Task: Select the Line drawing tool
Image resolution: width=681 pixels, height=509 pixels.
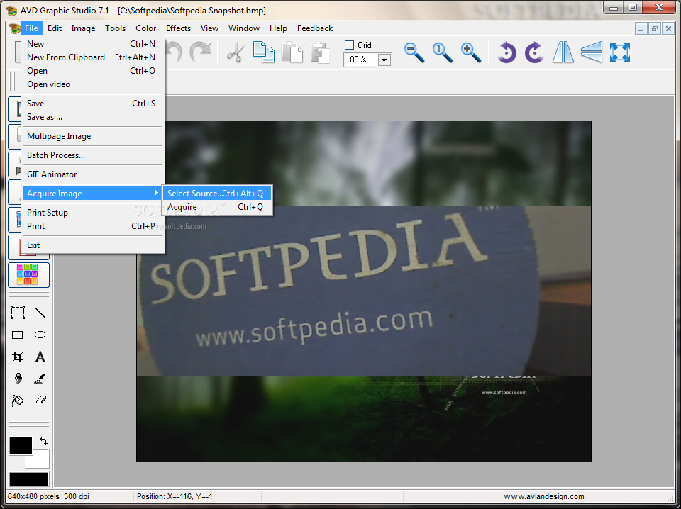Action: 40,313
